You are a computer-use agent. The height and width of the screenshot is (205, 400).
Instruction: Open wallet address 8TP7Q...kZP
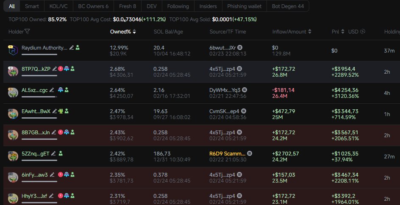coord(36,69)
